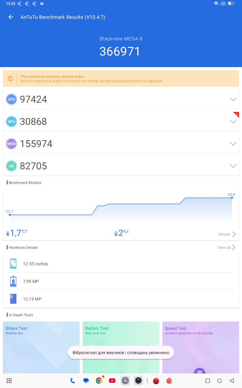Tap the score not verified banner
The width and height of the screenshot is (242, 388).
pyautogui.click(x=121, y=78)
